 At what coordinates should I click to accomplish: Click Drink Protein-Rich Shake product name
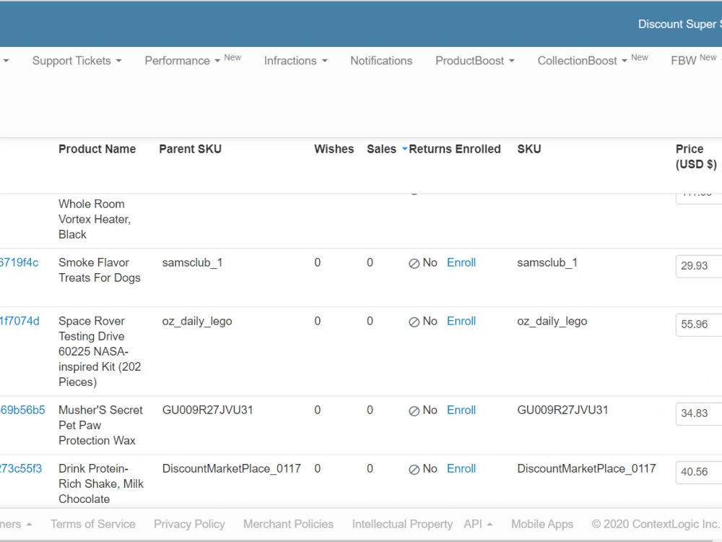click(101, 484)
